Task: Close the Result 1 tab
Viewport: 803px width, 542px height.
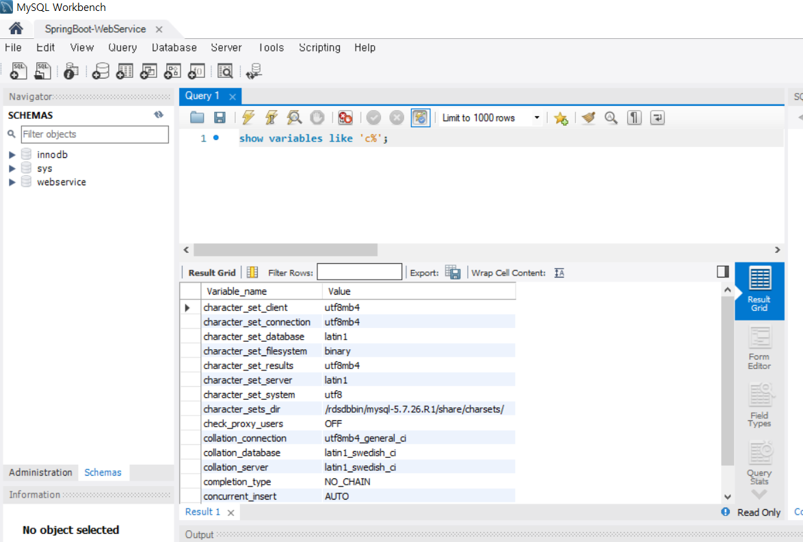Action: pos(231,513)
